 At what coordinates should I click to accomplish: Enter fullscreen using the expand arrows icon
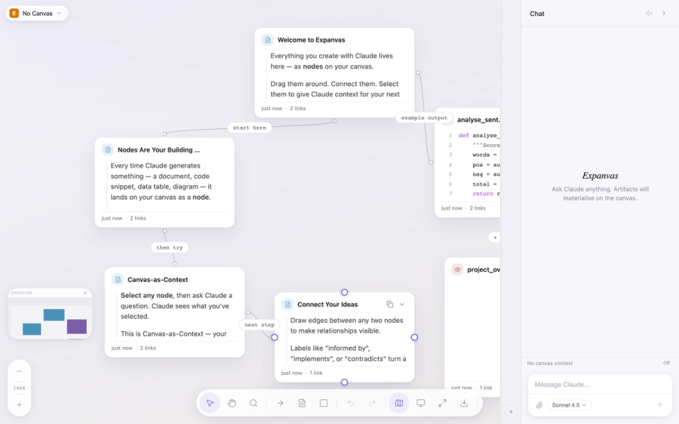click(442, 403)
